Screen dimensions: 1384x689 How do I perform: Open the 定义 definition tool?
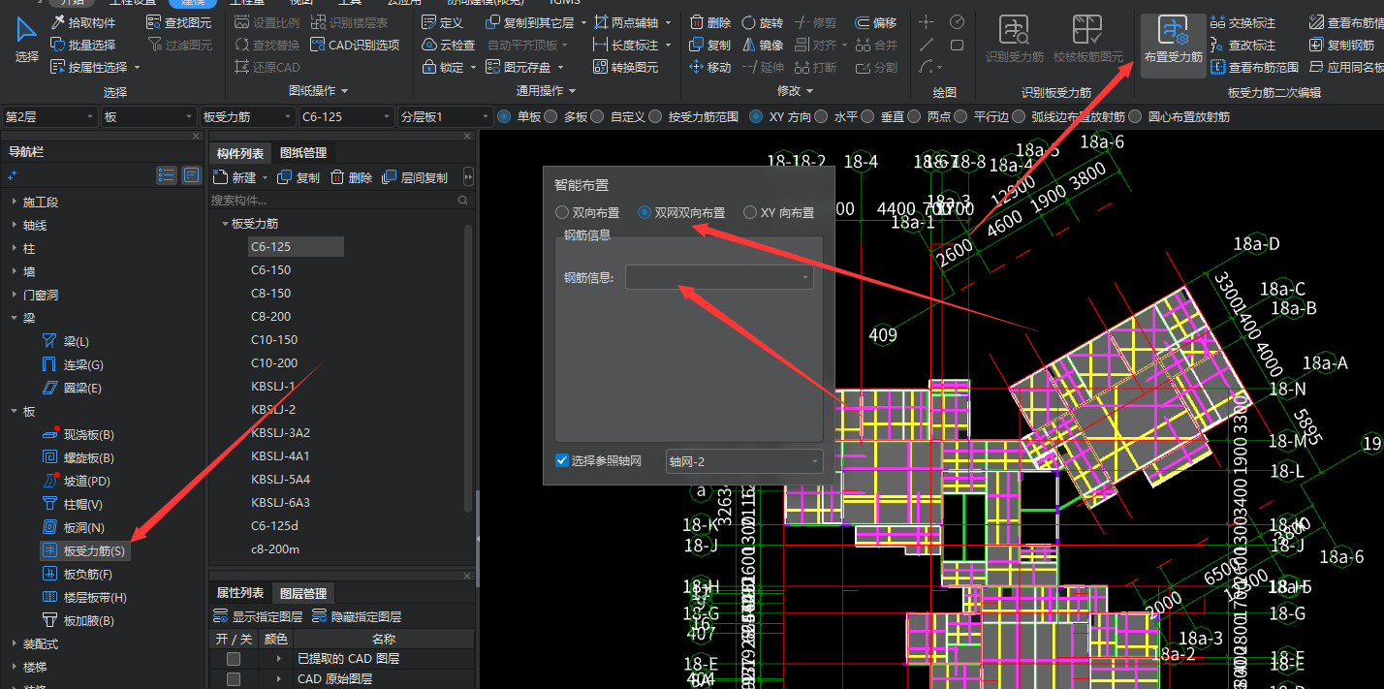[443, 22]
